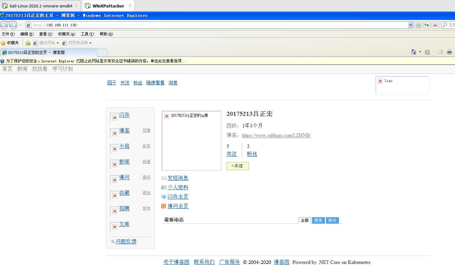Click add to favorites bar star icon
Screen dimensions: 455x274
[x=28, y=43]
